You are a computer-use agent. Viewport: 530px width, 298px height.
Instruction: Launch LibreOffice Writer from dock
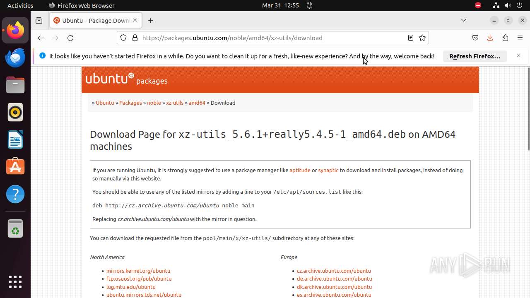point(15,139)
